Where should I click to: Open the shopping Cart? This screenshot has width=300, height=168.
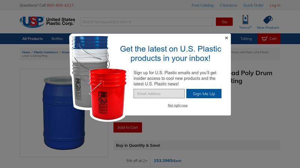tap(269, 39)
